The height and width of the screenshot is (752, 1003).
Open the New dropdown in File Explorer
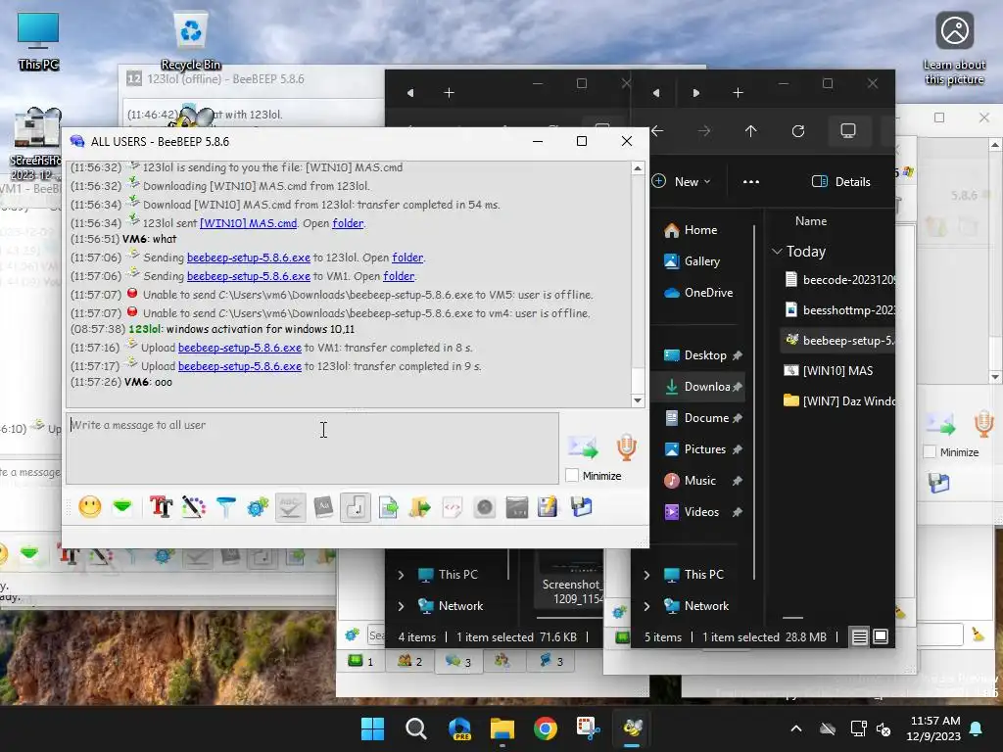click(x=682, y=181)
